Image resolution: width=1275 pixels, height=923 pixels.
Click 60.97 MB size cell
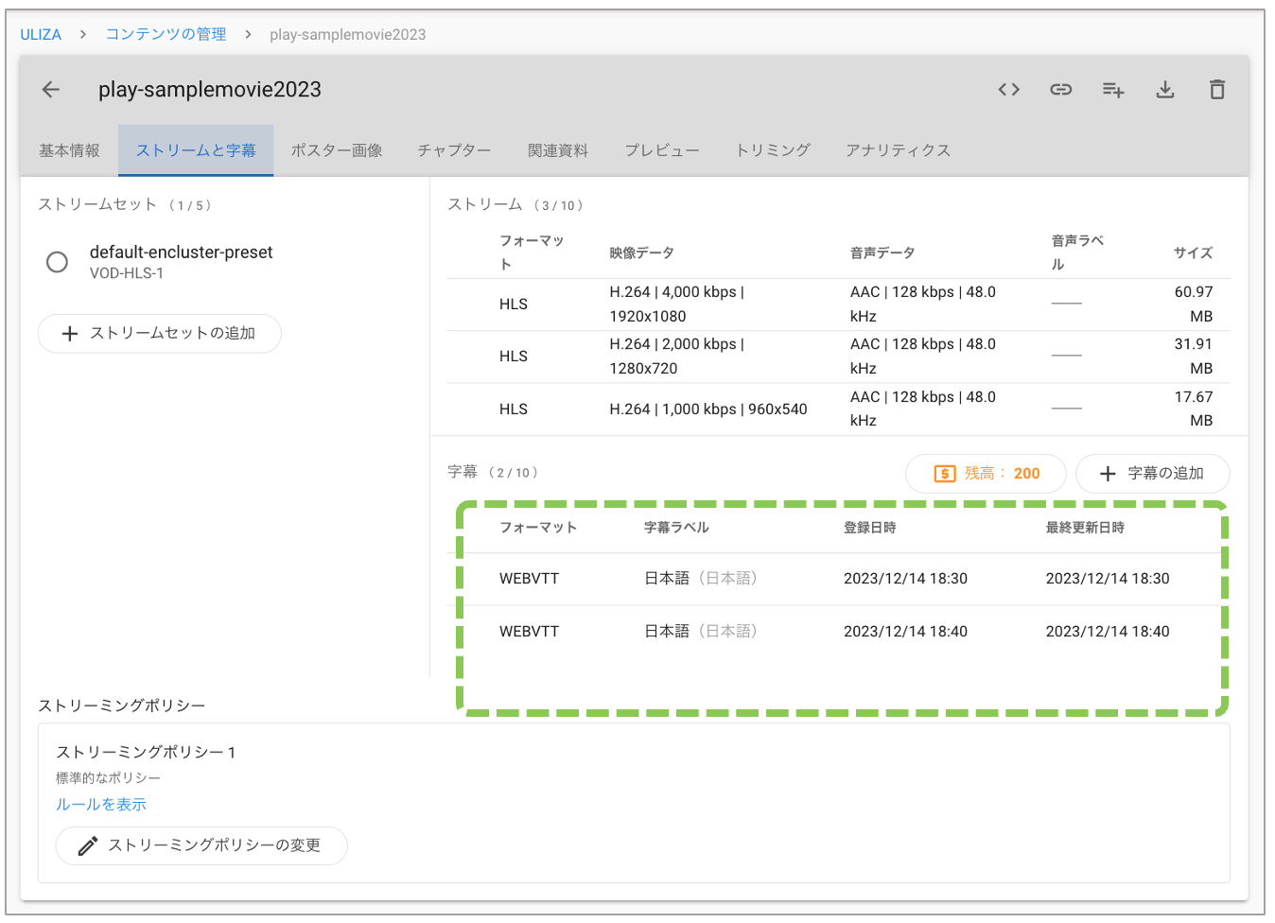[1194, 305]
